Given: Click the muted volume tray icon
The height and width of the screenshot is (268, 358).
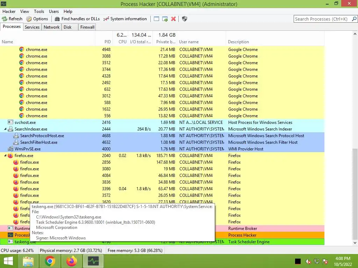Looking at the screenshot, I should [308, 261].
